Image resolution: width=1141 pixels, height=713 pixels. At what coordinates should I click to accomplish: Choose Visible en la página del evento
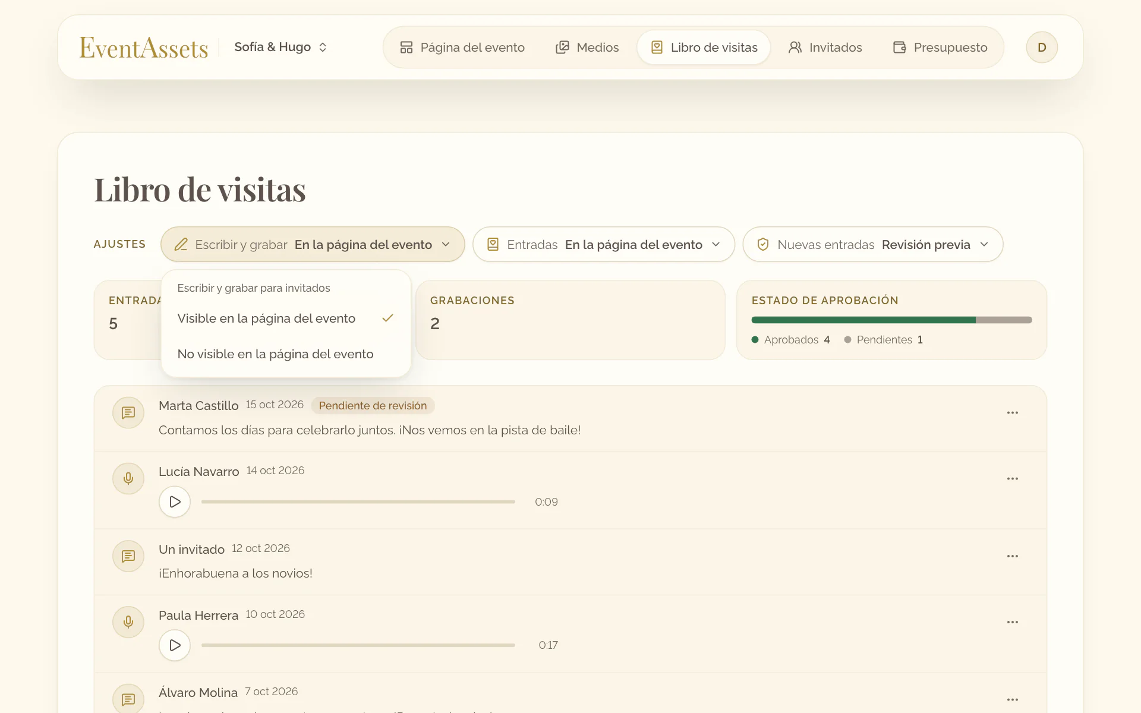coord(286,318)
